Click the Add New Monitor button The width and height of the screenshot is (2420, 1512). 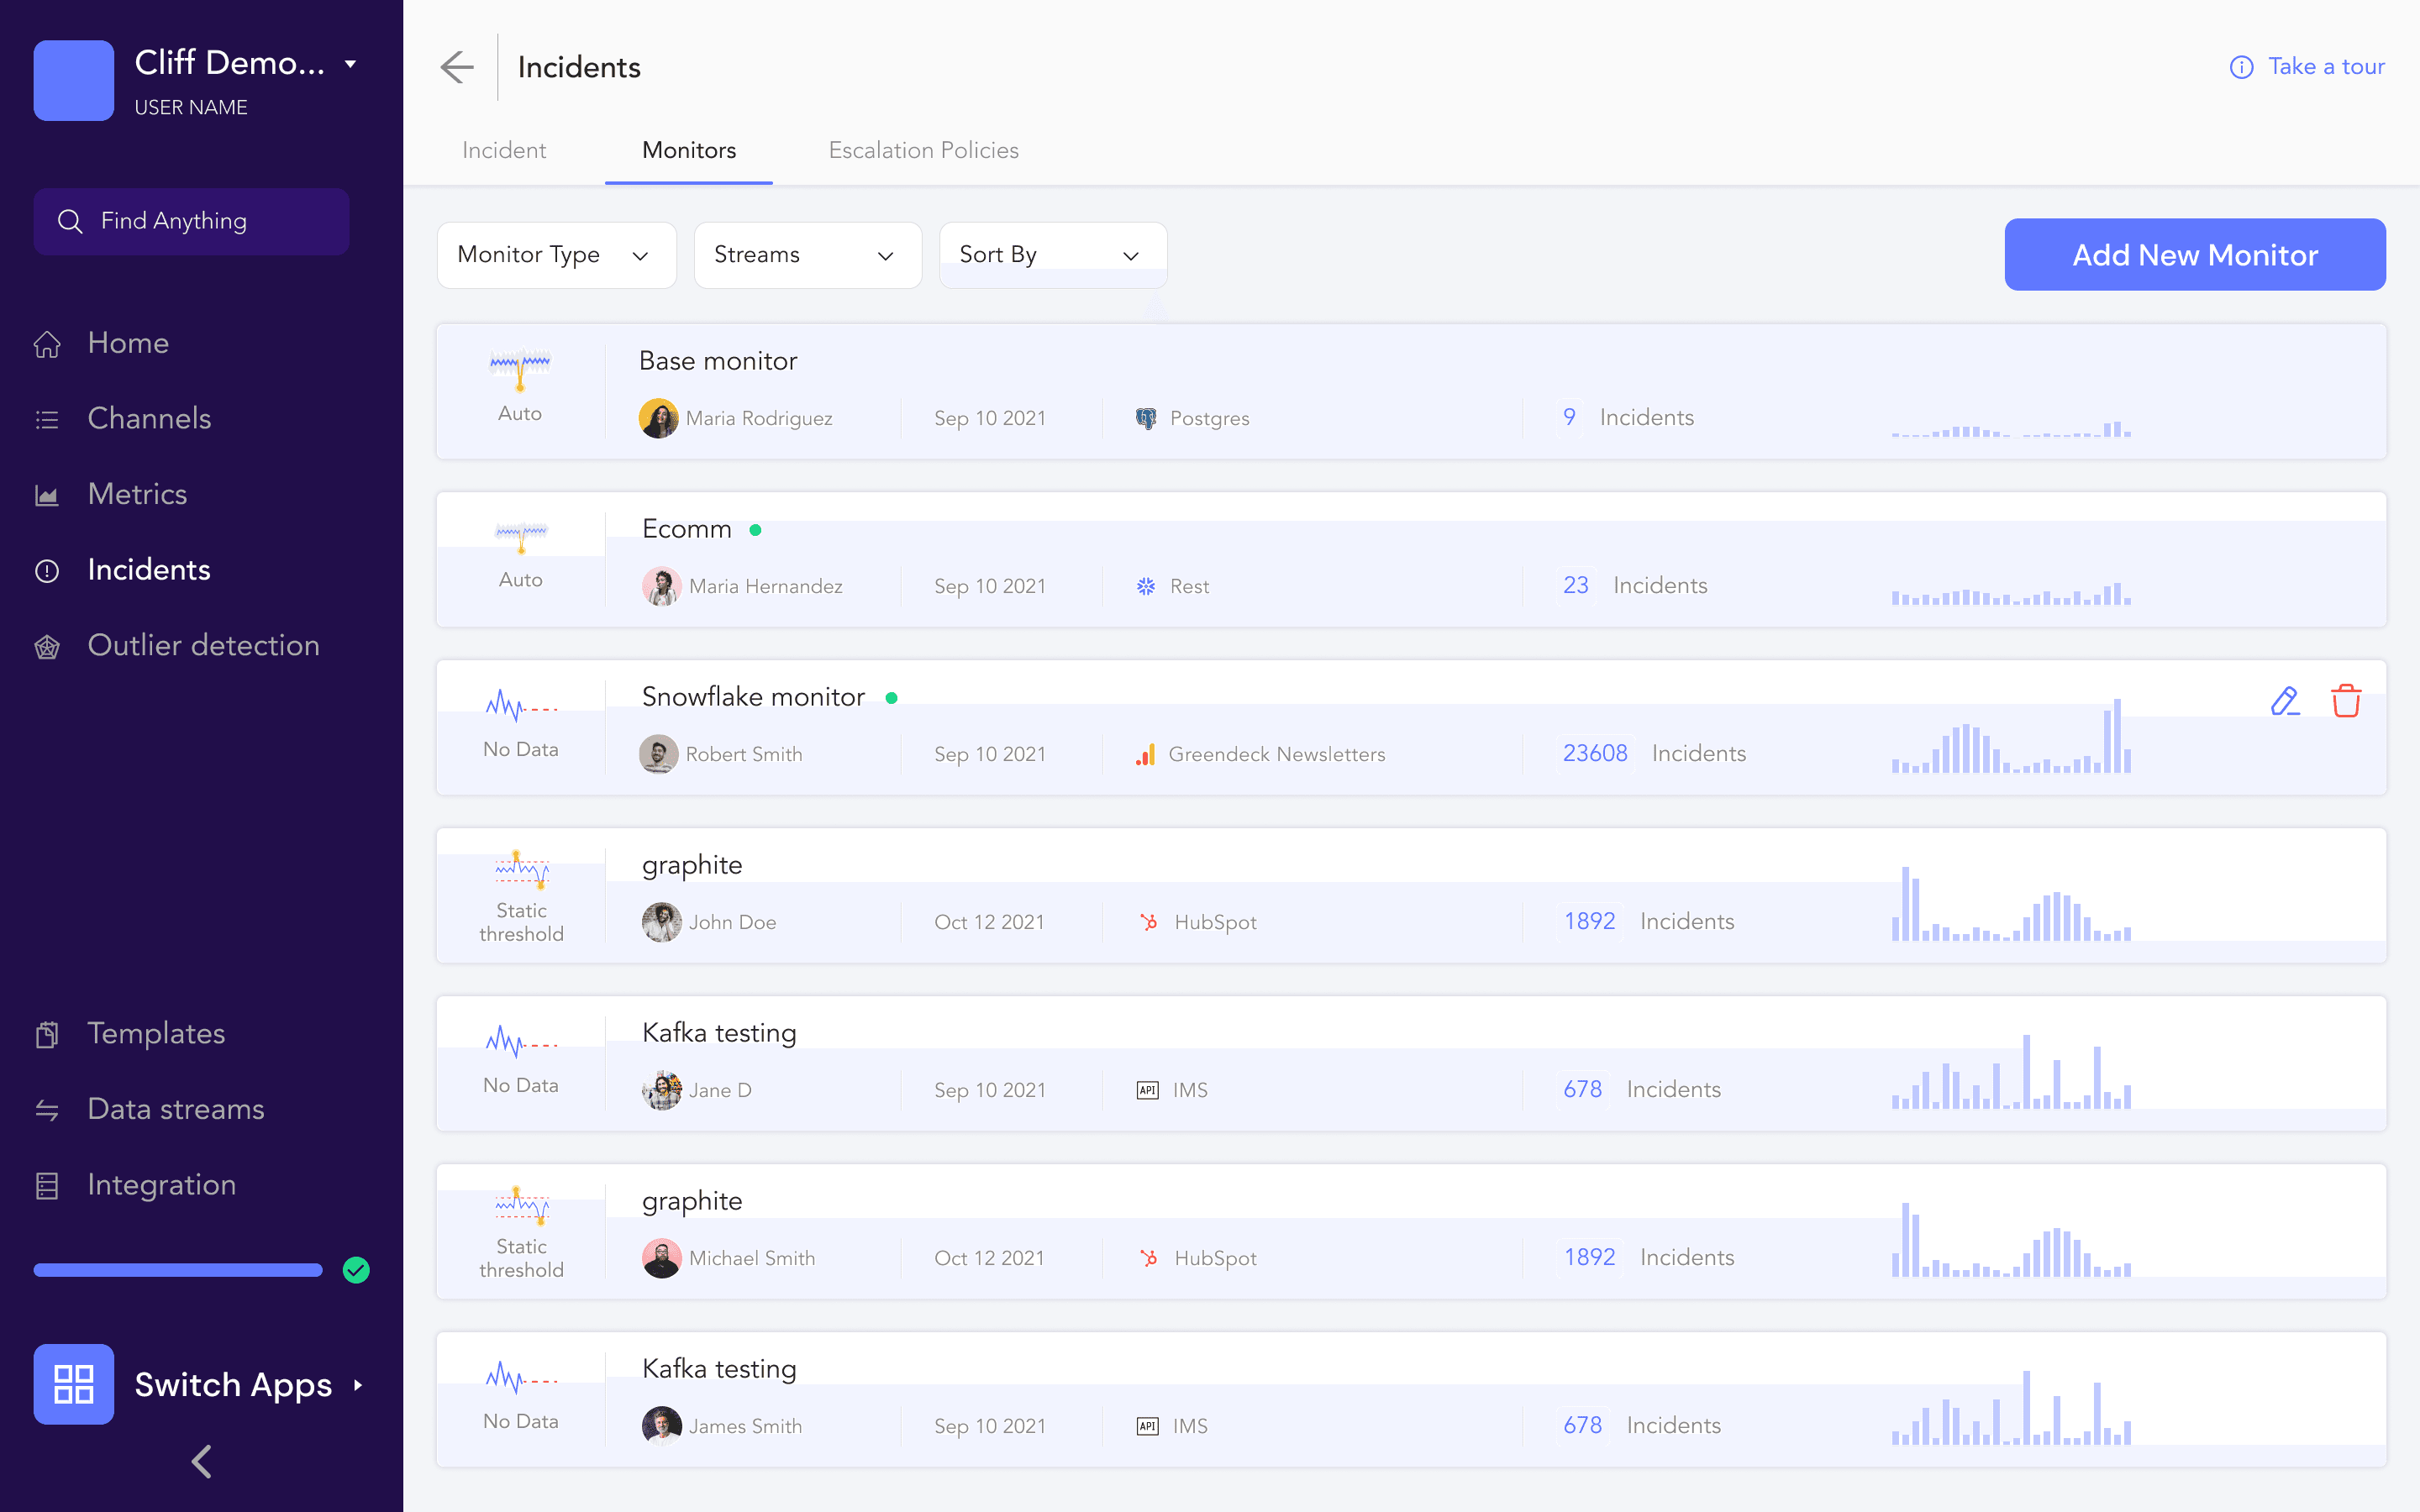(x=2194, y=255)
